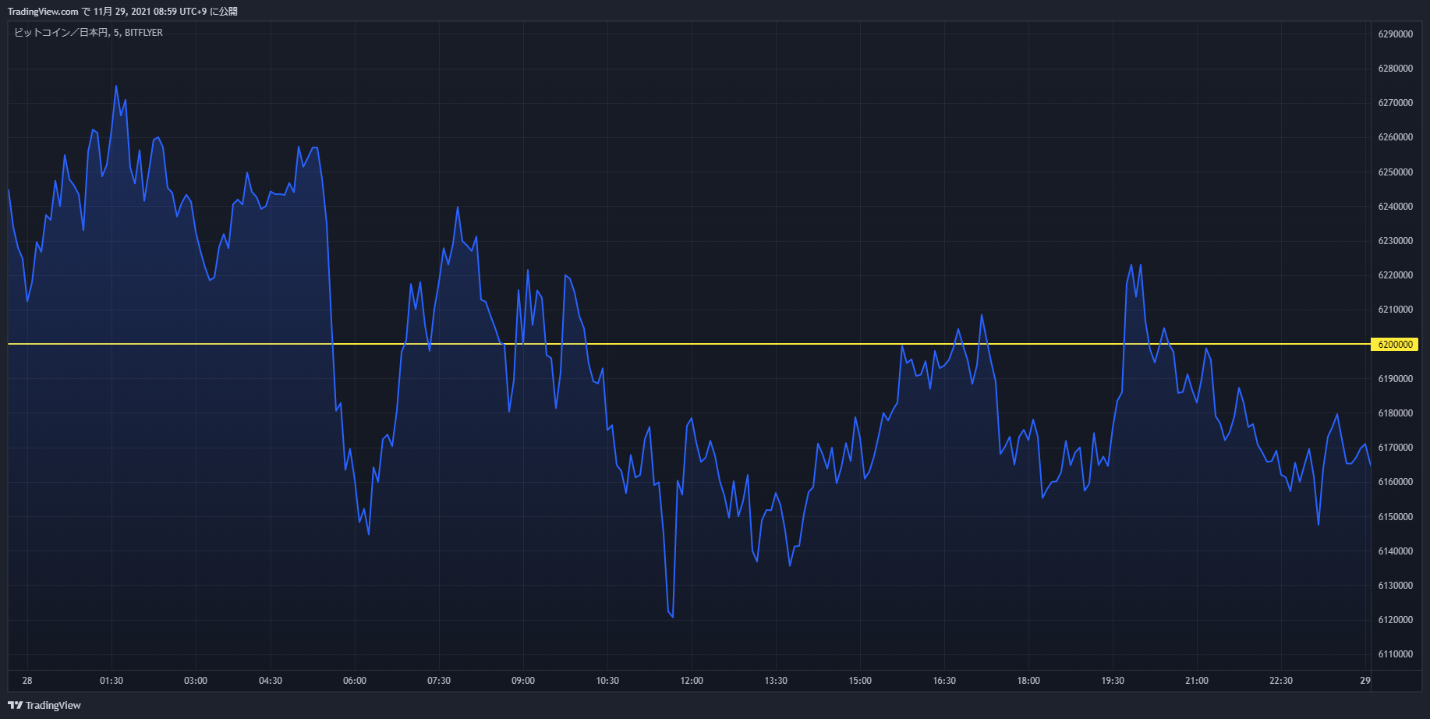Click the 10:30 time axis label
Viewport: 1430px width, 719px height.
coord(607,681)
